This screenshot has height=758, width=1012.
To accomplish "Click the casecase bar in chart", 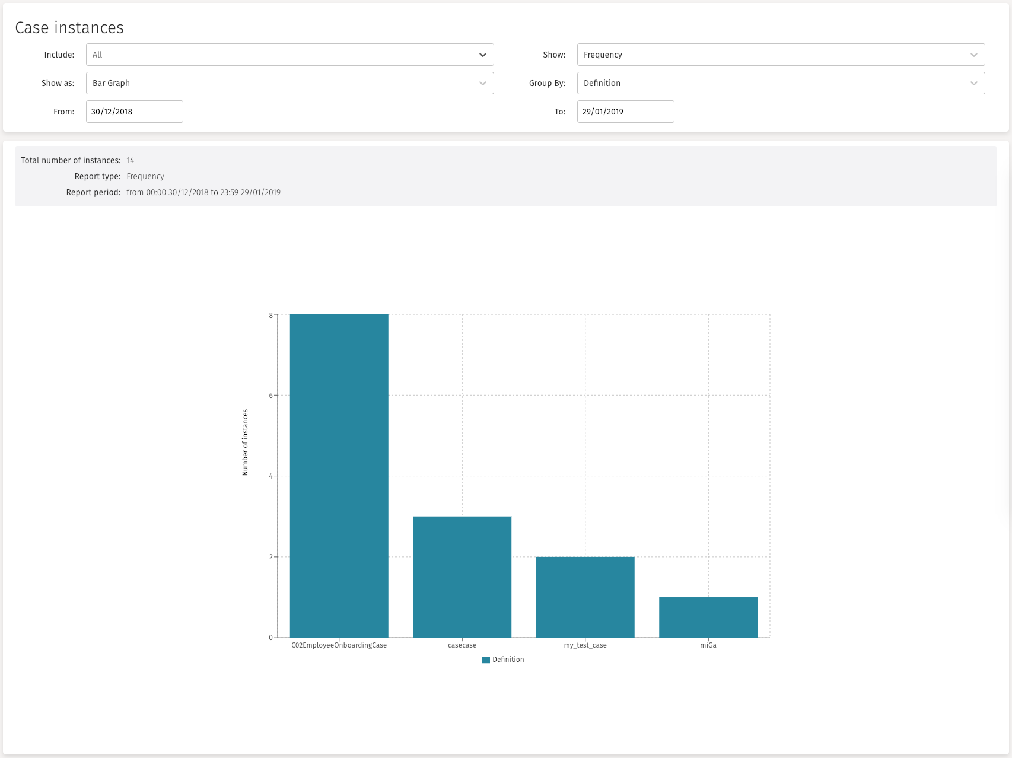I will [462, 577].
